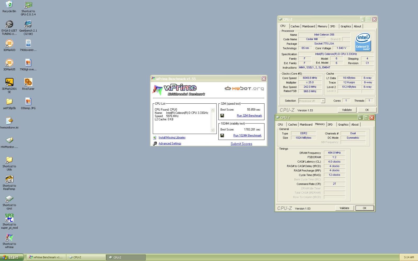Click the Intel Celeron D logo in CPU-Z
Image resolution: width=418 pixels, height=261 pixels.
tap(363, 42)
